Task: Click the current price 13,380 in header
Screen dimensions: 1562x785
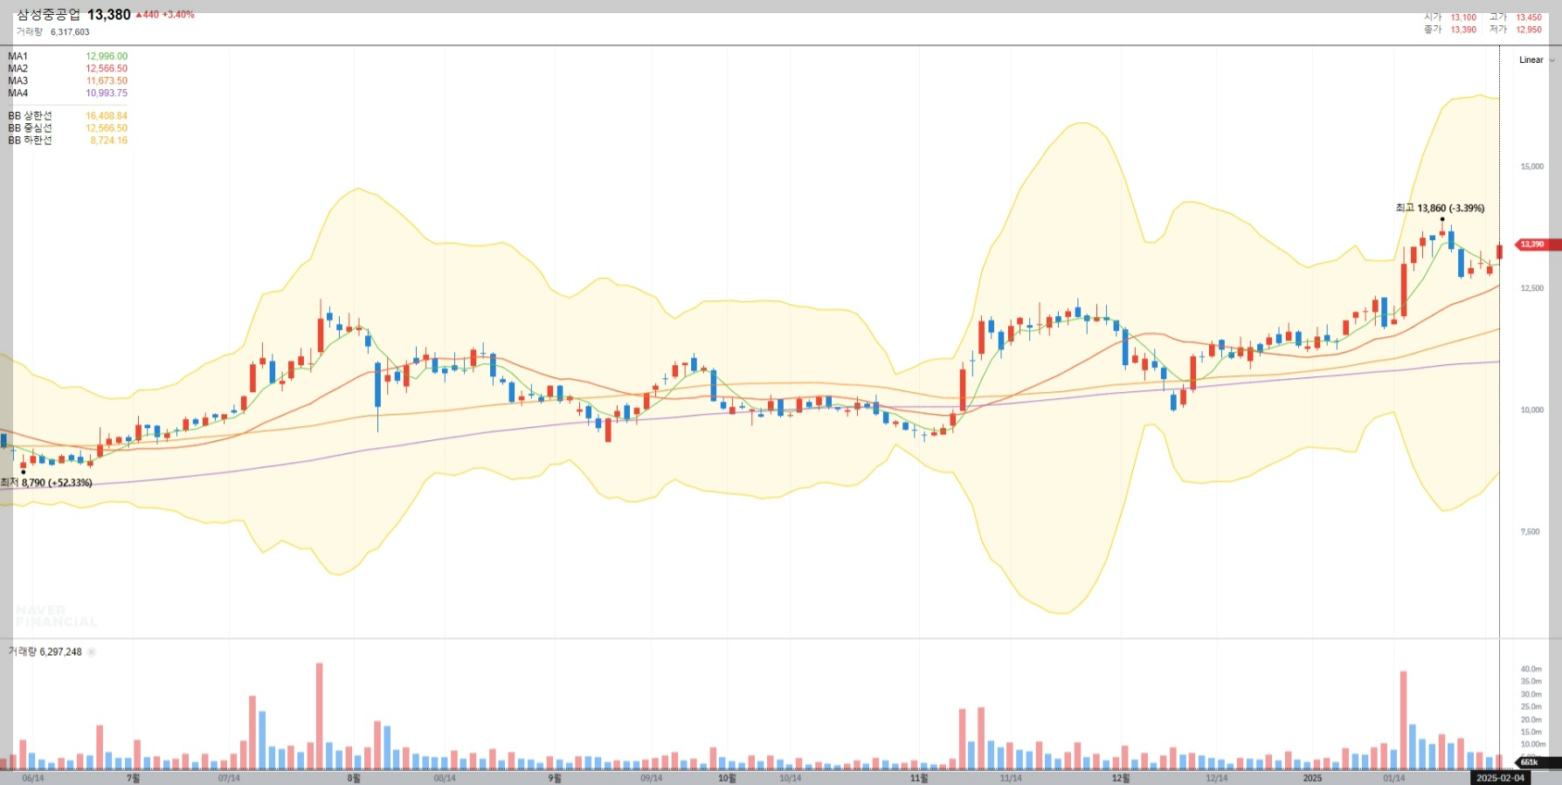Action: (x=109, y=15)
